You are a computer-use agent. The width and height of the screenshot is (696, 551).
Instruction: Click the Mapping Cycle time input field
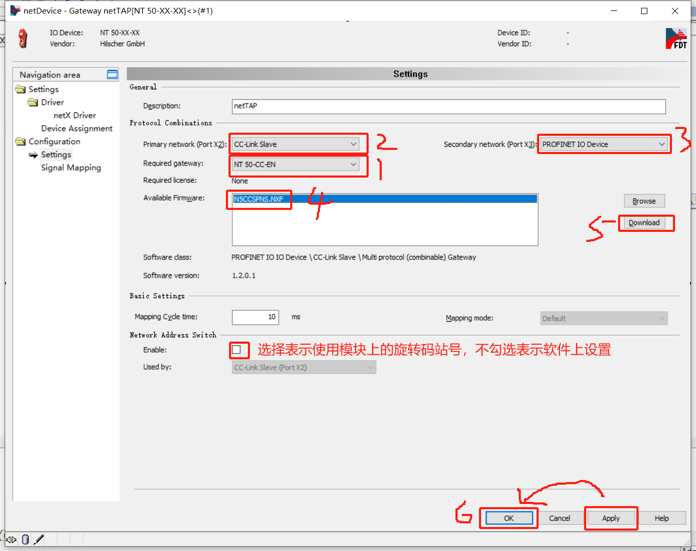[255, 317]
